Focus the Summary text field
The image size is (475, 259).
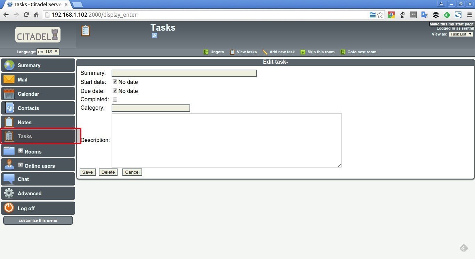[184, 73]
